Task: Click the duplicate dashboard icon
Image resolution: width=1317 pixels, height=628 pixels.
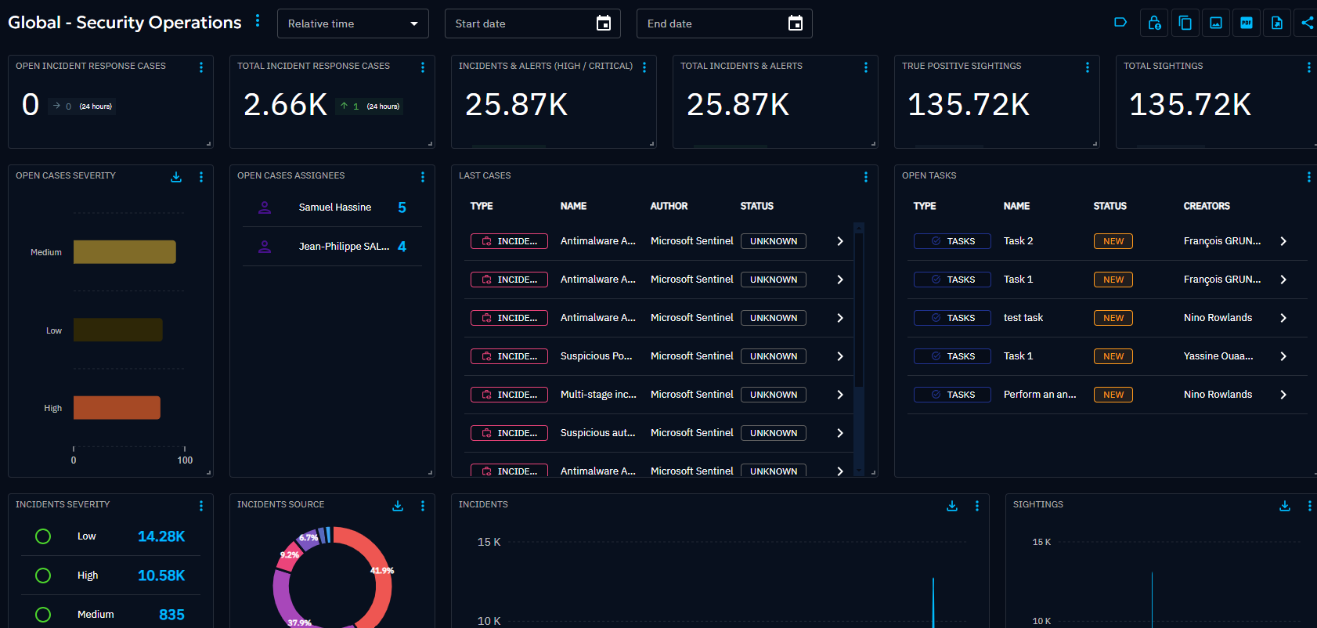Action: [1185, 23]
